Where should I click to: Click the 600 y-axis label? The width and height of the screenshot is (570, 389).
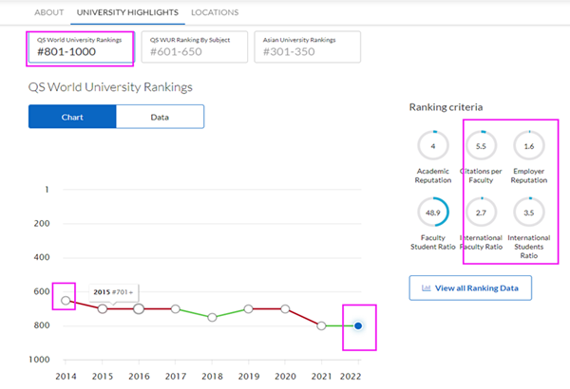click(x=42, y=291)
